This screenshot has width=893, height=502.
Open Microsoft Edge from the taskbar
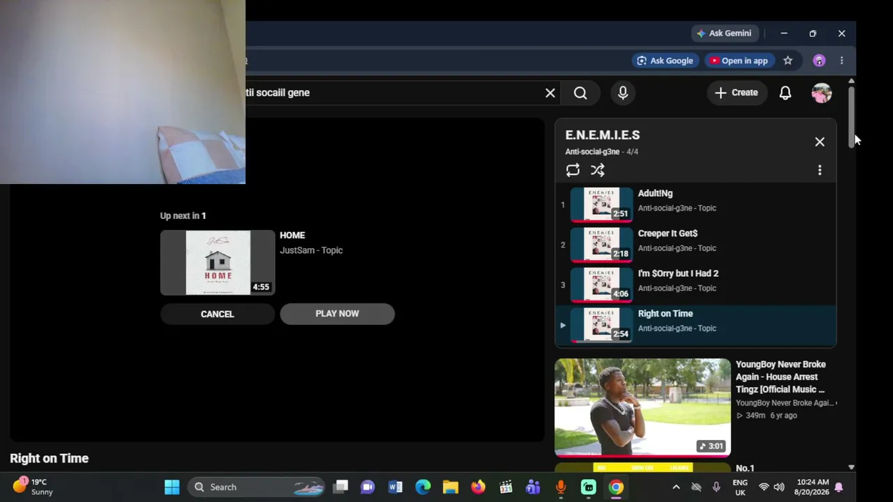tap(423, 487)
